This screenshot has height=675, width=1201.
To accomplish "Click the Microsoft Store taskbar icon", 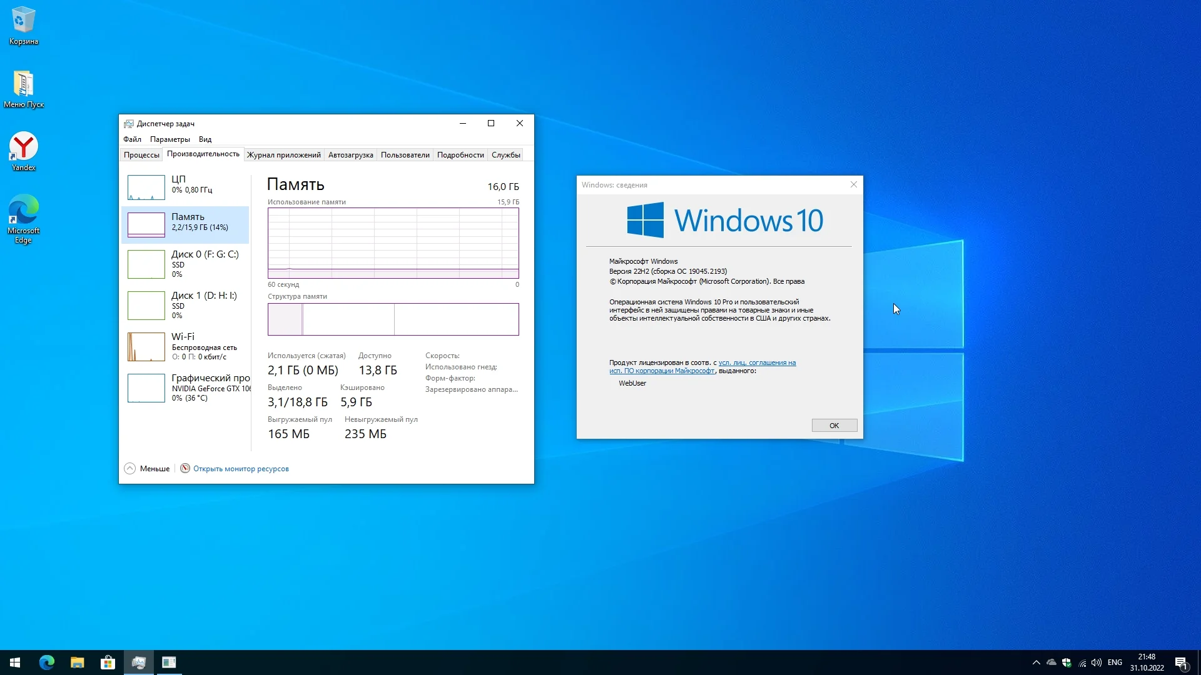I will [x=108, y=662].
